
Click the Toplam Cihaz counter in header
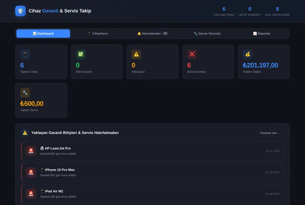tap(224, 11)
